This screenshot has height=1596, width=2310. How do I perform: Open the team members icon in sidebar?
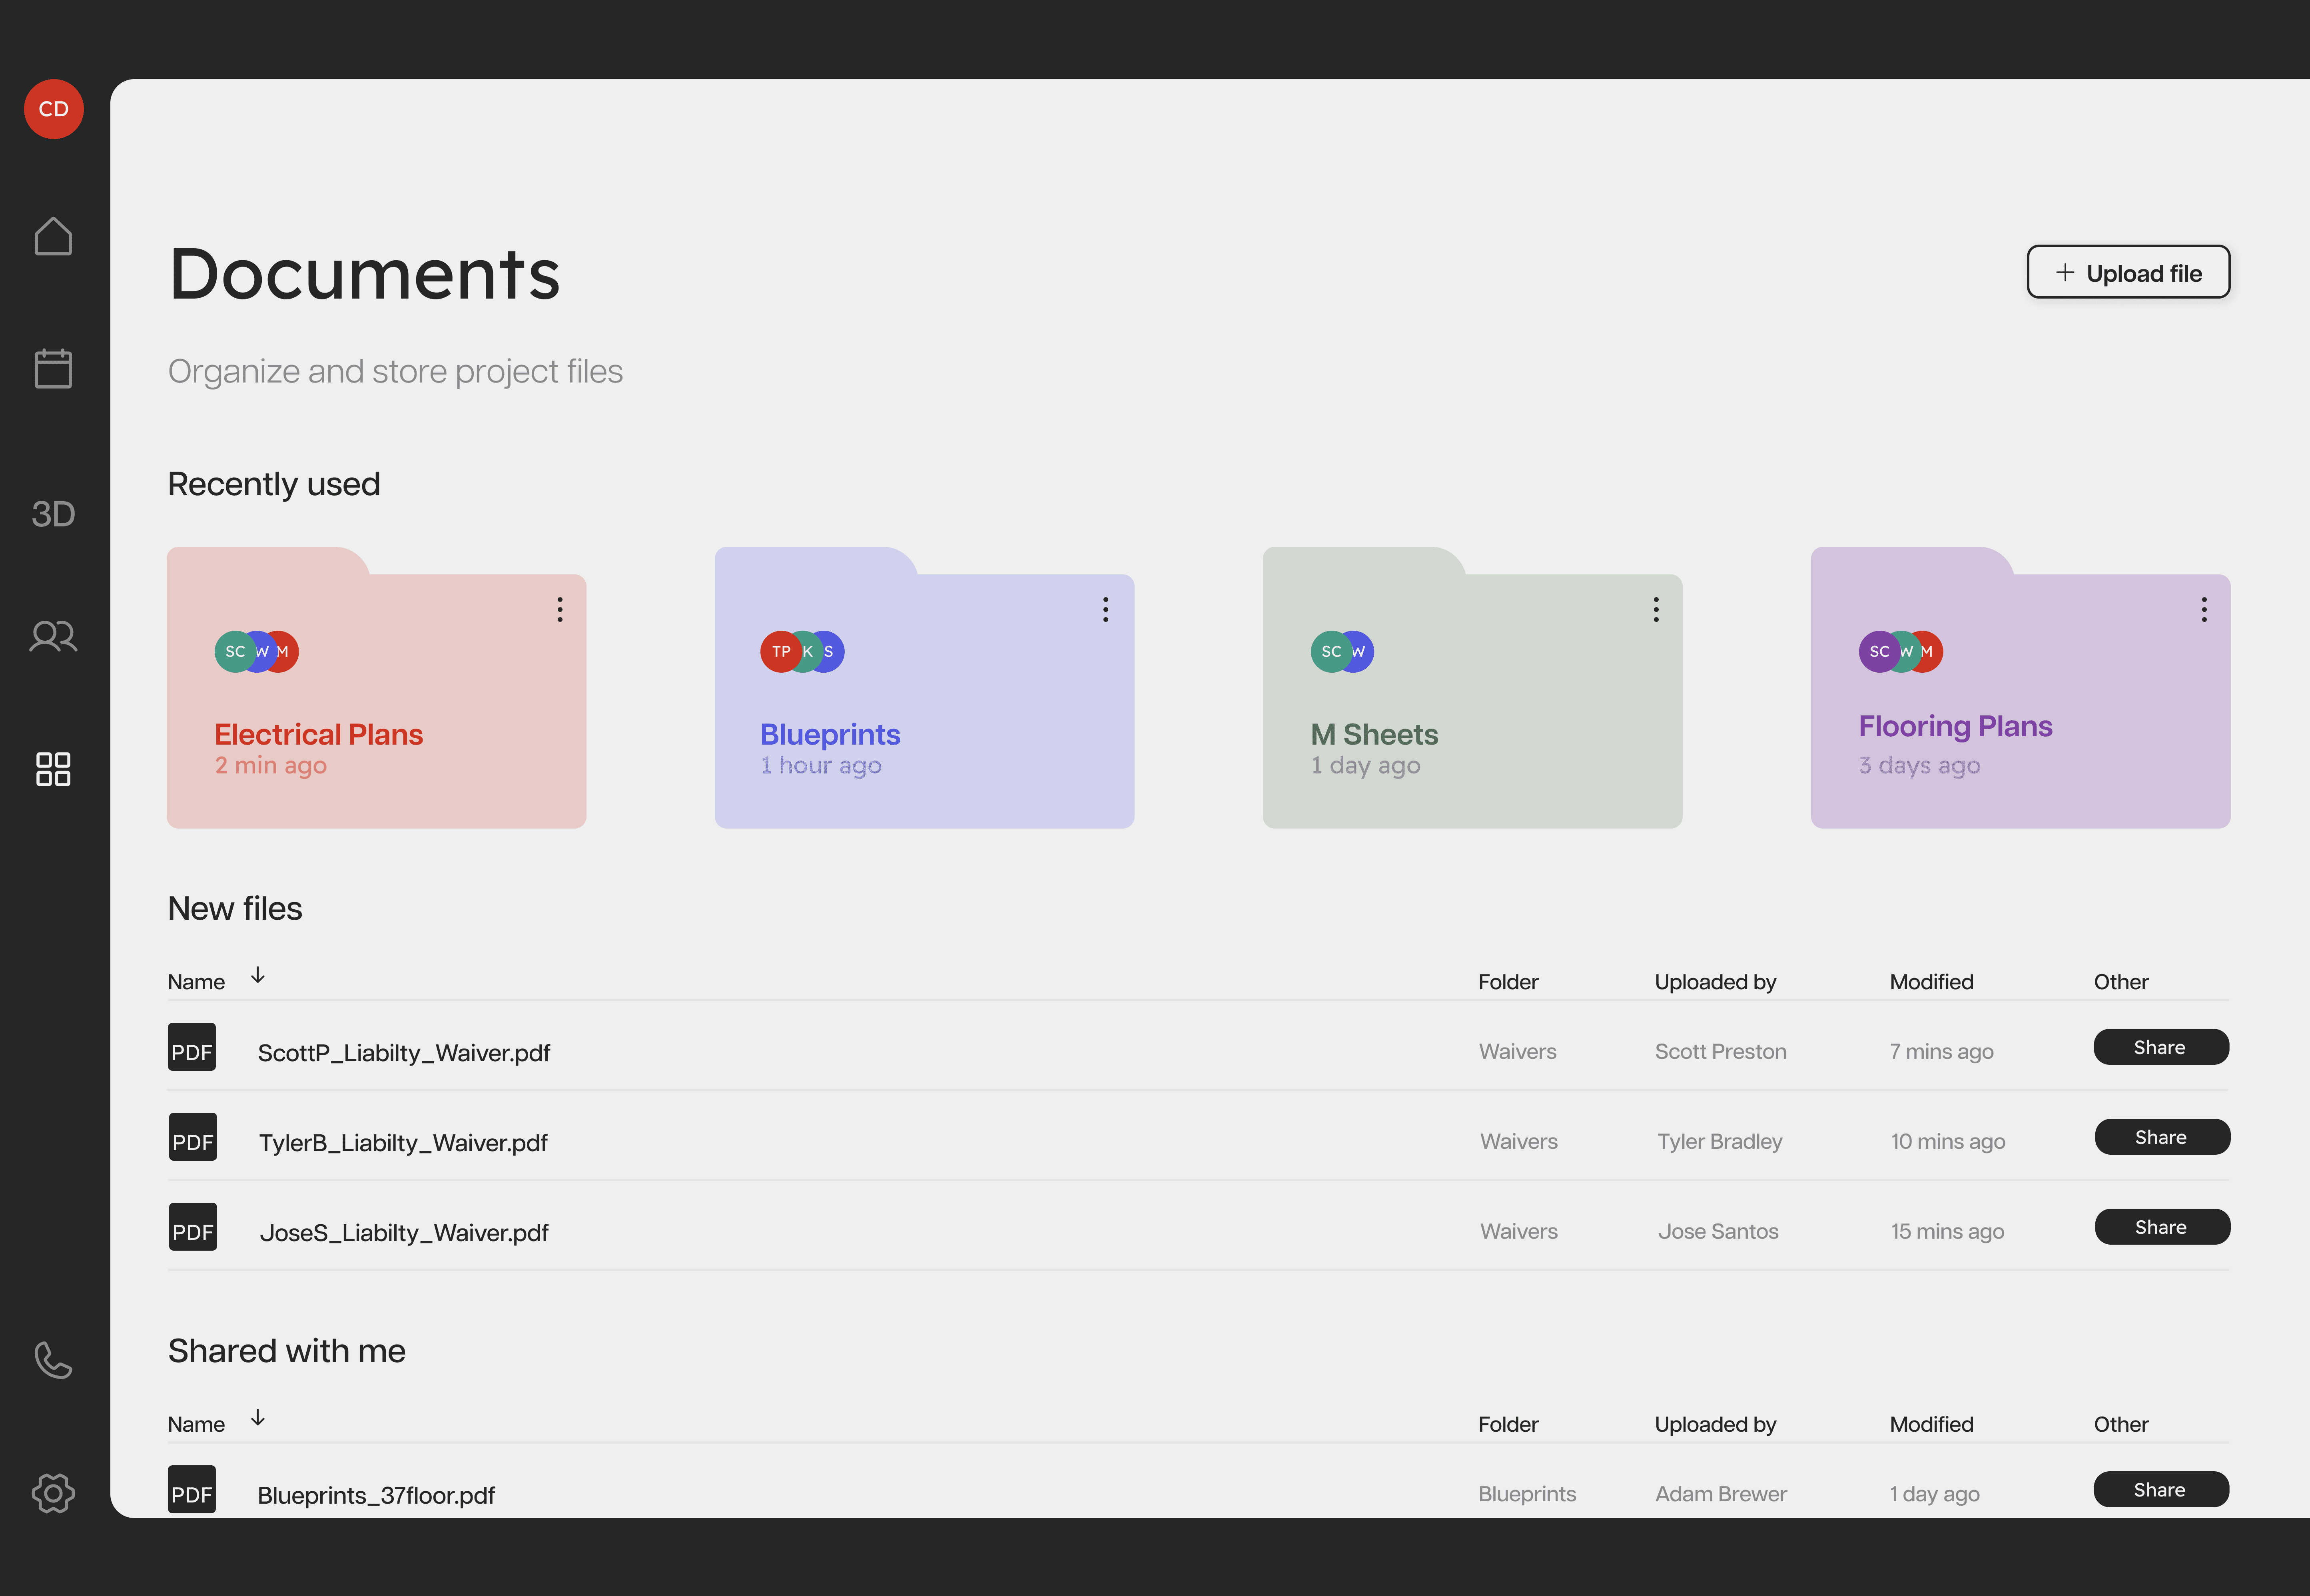click(x=53, y=636)
